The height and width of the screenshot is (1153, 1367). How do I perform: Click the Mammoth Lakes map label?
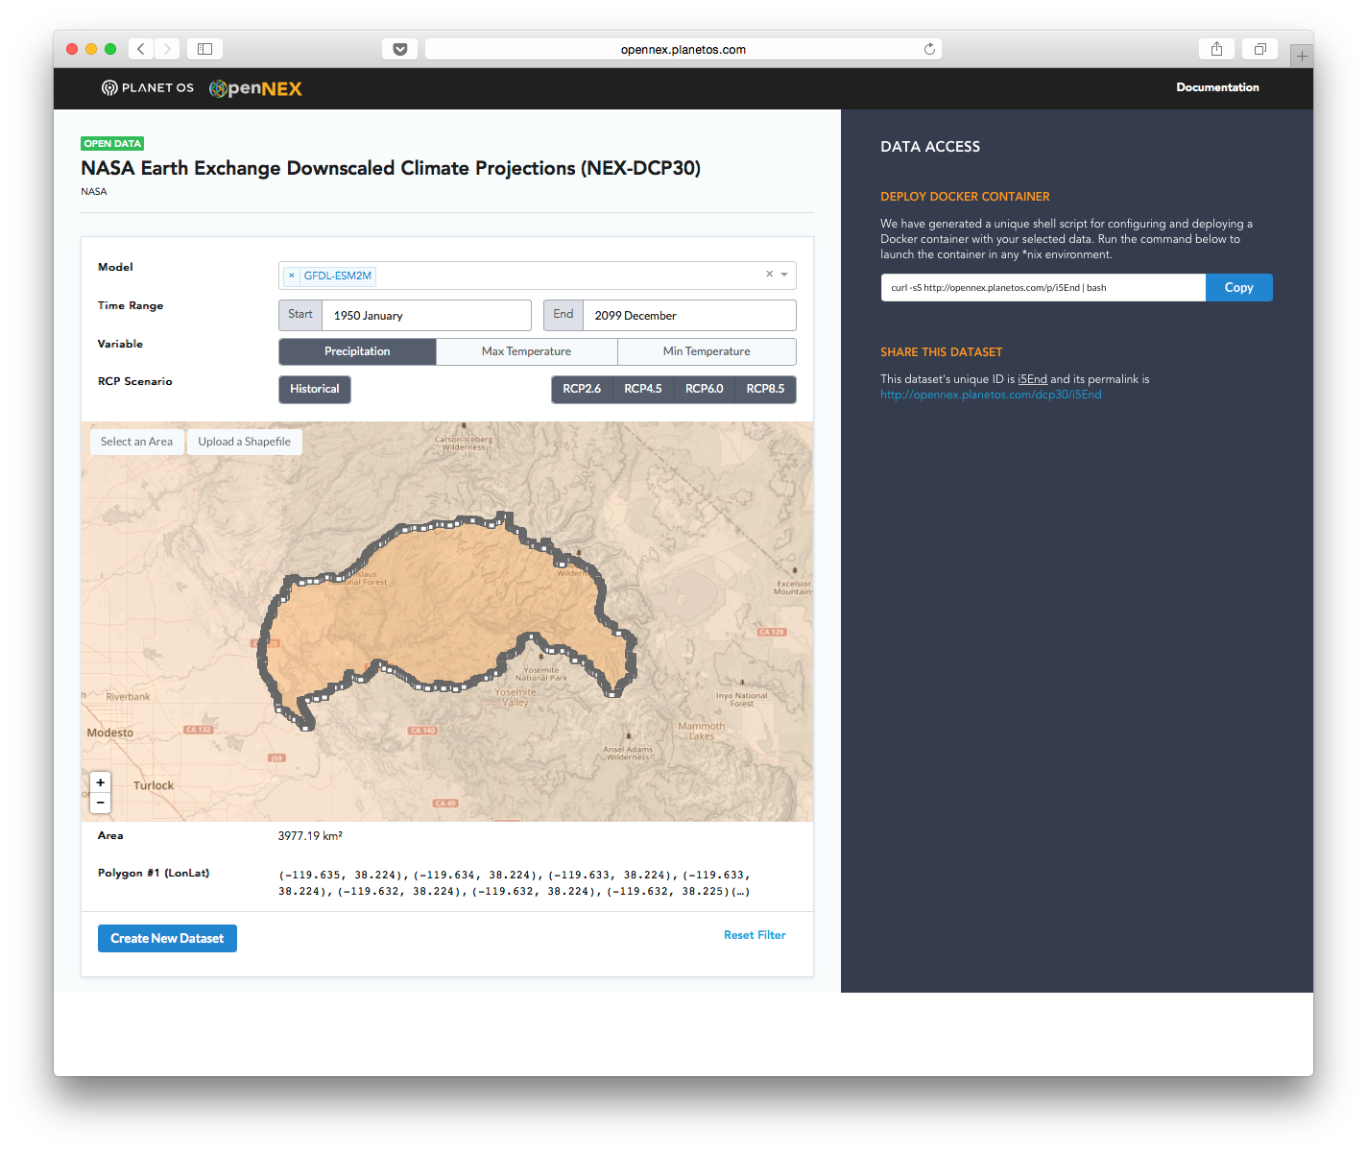(702, 732)
